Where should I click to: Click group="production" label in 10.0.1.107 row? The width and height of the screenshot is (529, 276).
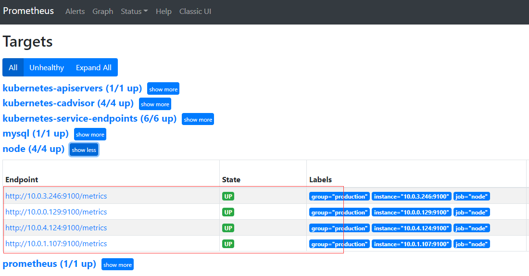pyautogui.click(x=340, y=244)
